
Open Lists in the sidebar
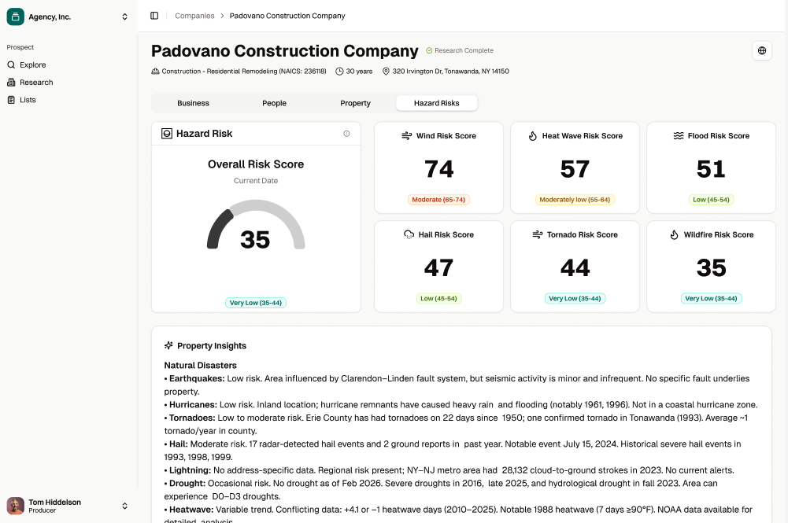pos(28,100)
